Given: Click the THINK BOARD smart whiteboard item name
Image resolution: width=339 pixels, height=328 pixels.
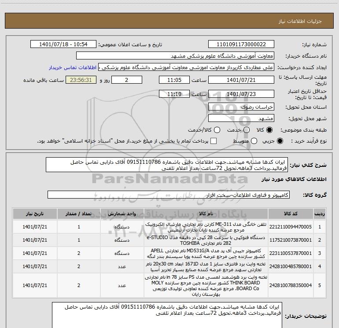Looking at the screenshot, I should (206, 286).
